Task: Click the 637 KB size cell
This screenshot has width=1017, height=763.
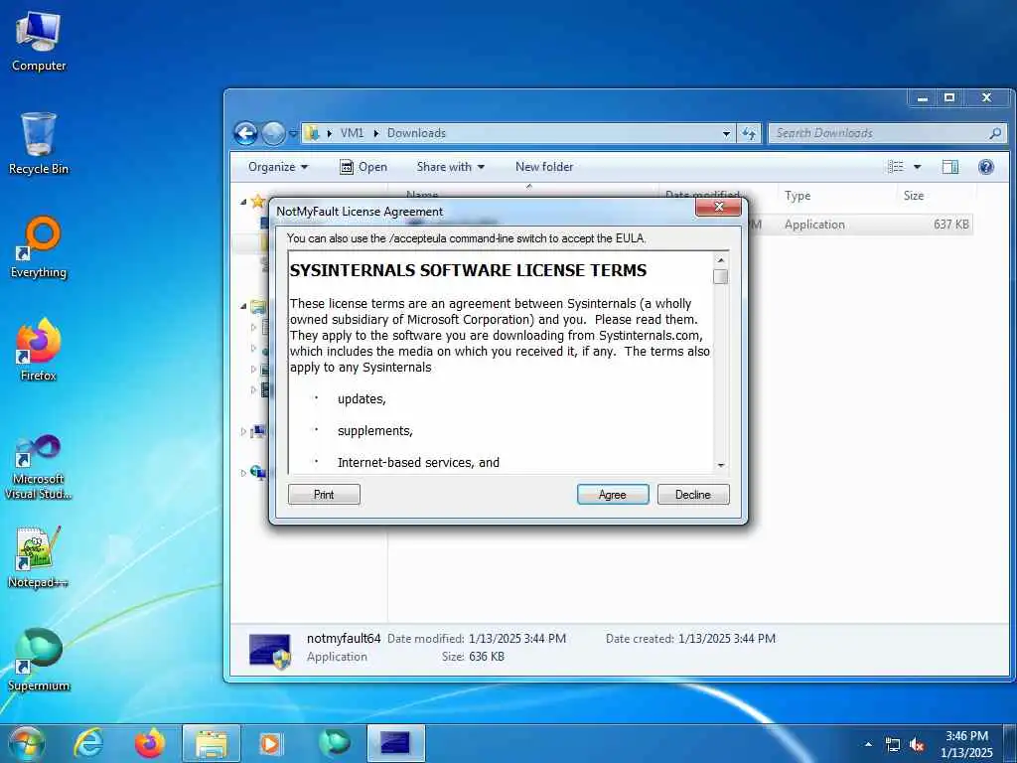Action: point(950,225)
